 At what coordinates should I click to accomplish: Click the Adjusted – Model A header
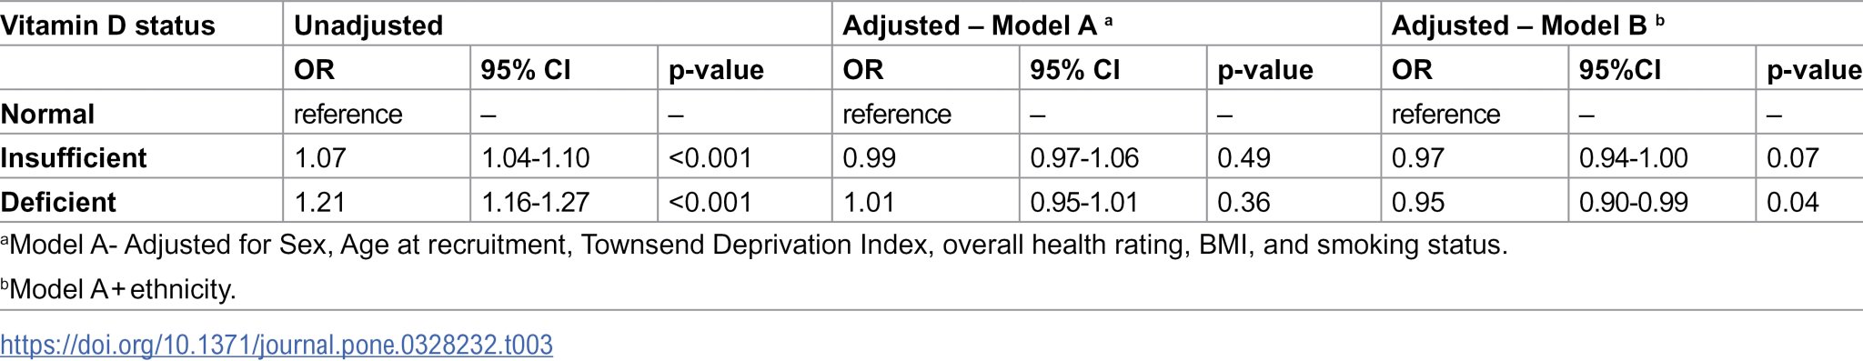(977, 25)
